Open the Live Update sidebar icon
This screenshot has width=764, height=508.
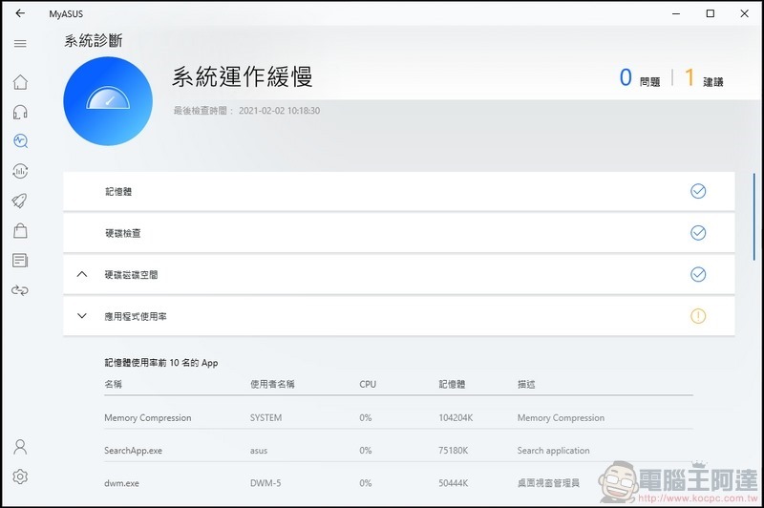pyautogui.click(x=20, y=171)
